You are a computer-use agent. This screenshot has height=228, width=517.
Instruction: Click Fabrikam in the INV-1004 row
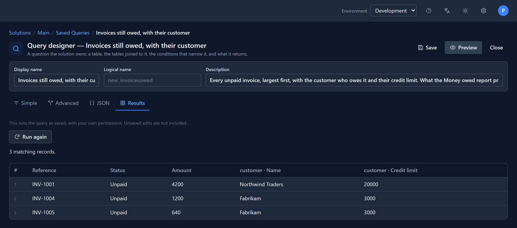(250, 198)
